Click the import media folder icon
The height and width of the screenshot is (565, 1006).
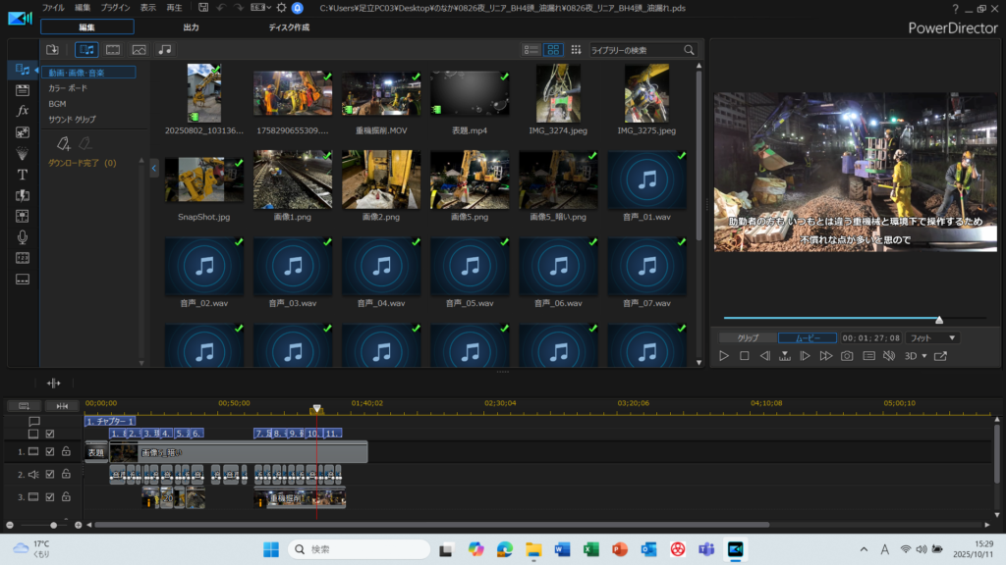tap(52, 49)
